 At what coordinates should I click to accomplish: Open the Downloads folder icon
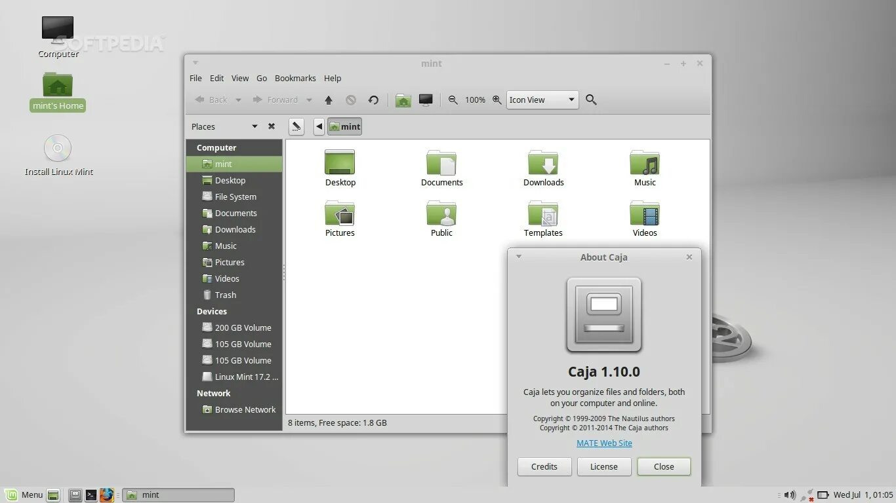pos(543,162)
